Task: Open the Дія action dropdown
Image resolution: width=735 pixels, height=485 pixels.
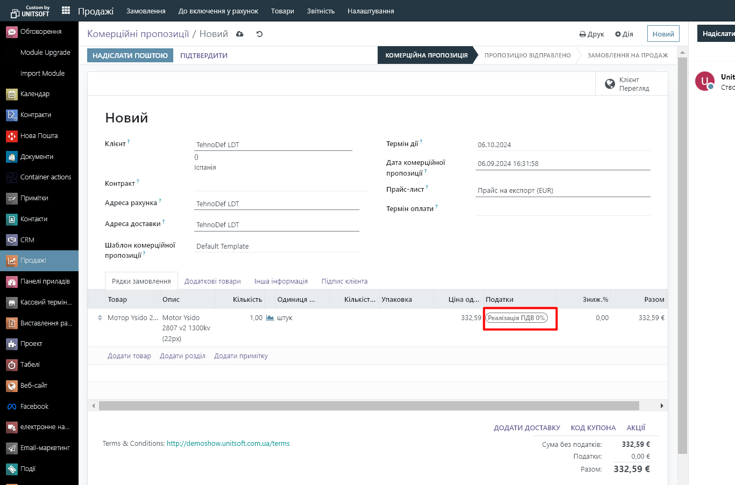Action: [624, 34]
